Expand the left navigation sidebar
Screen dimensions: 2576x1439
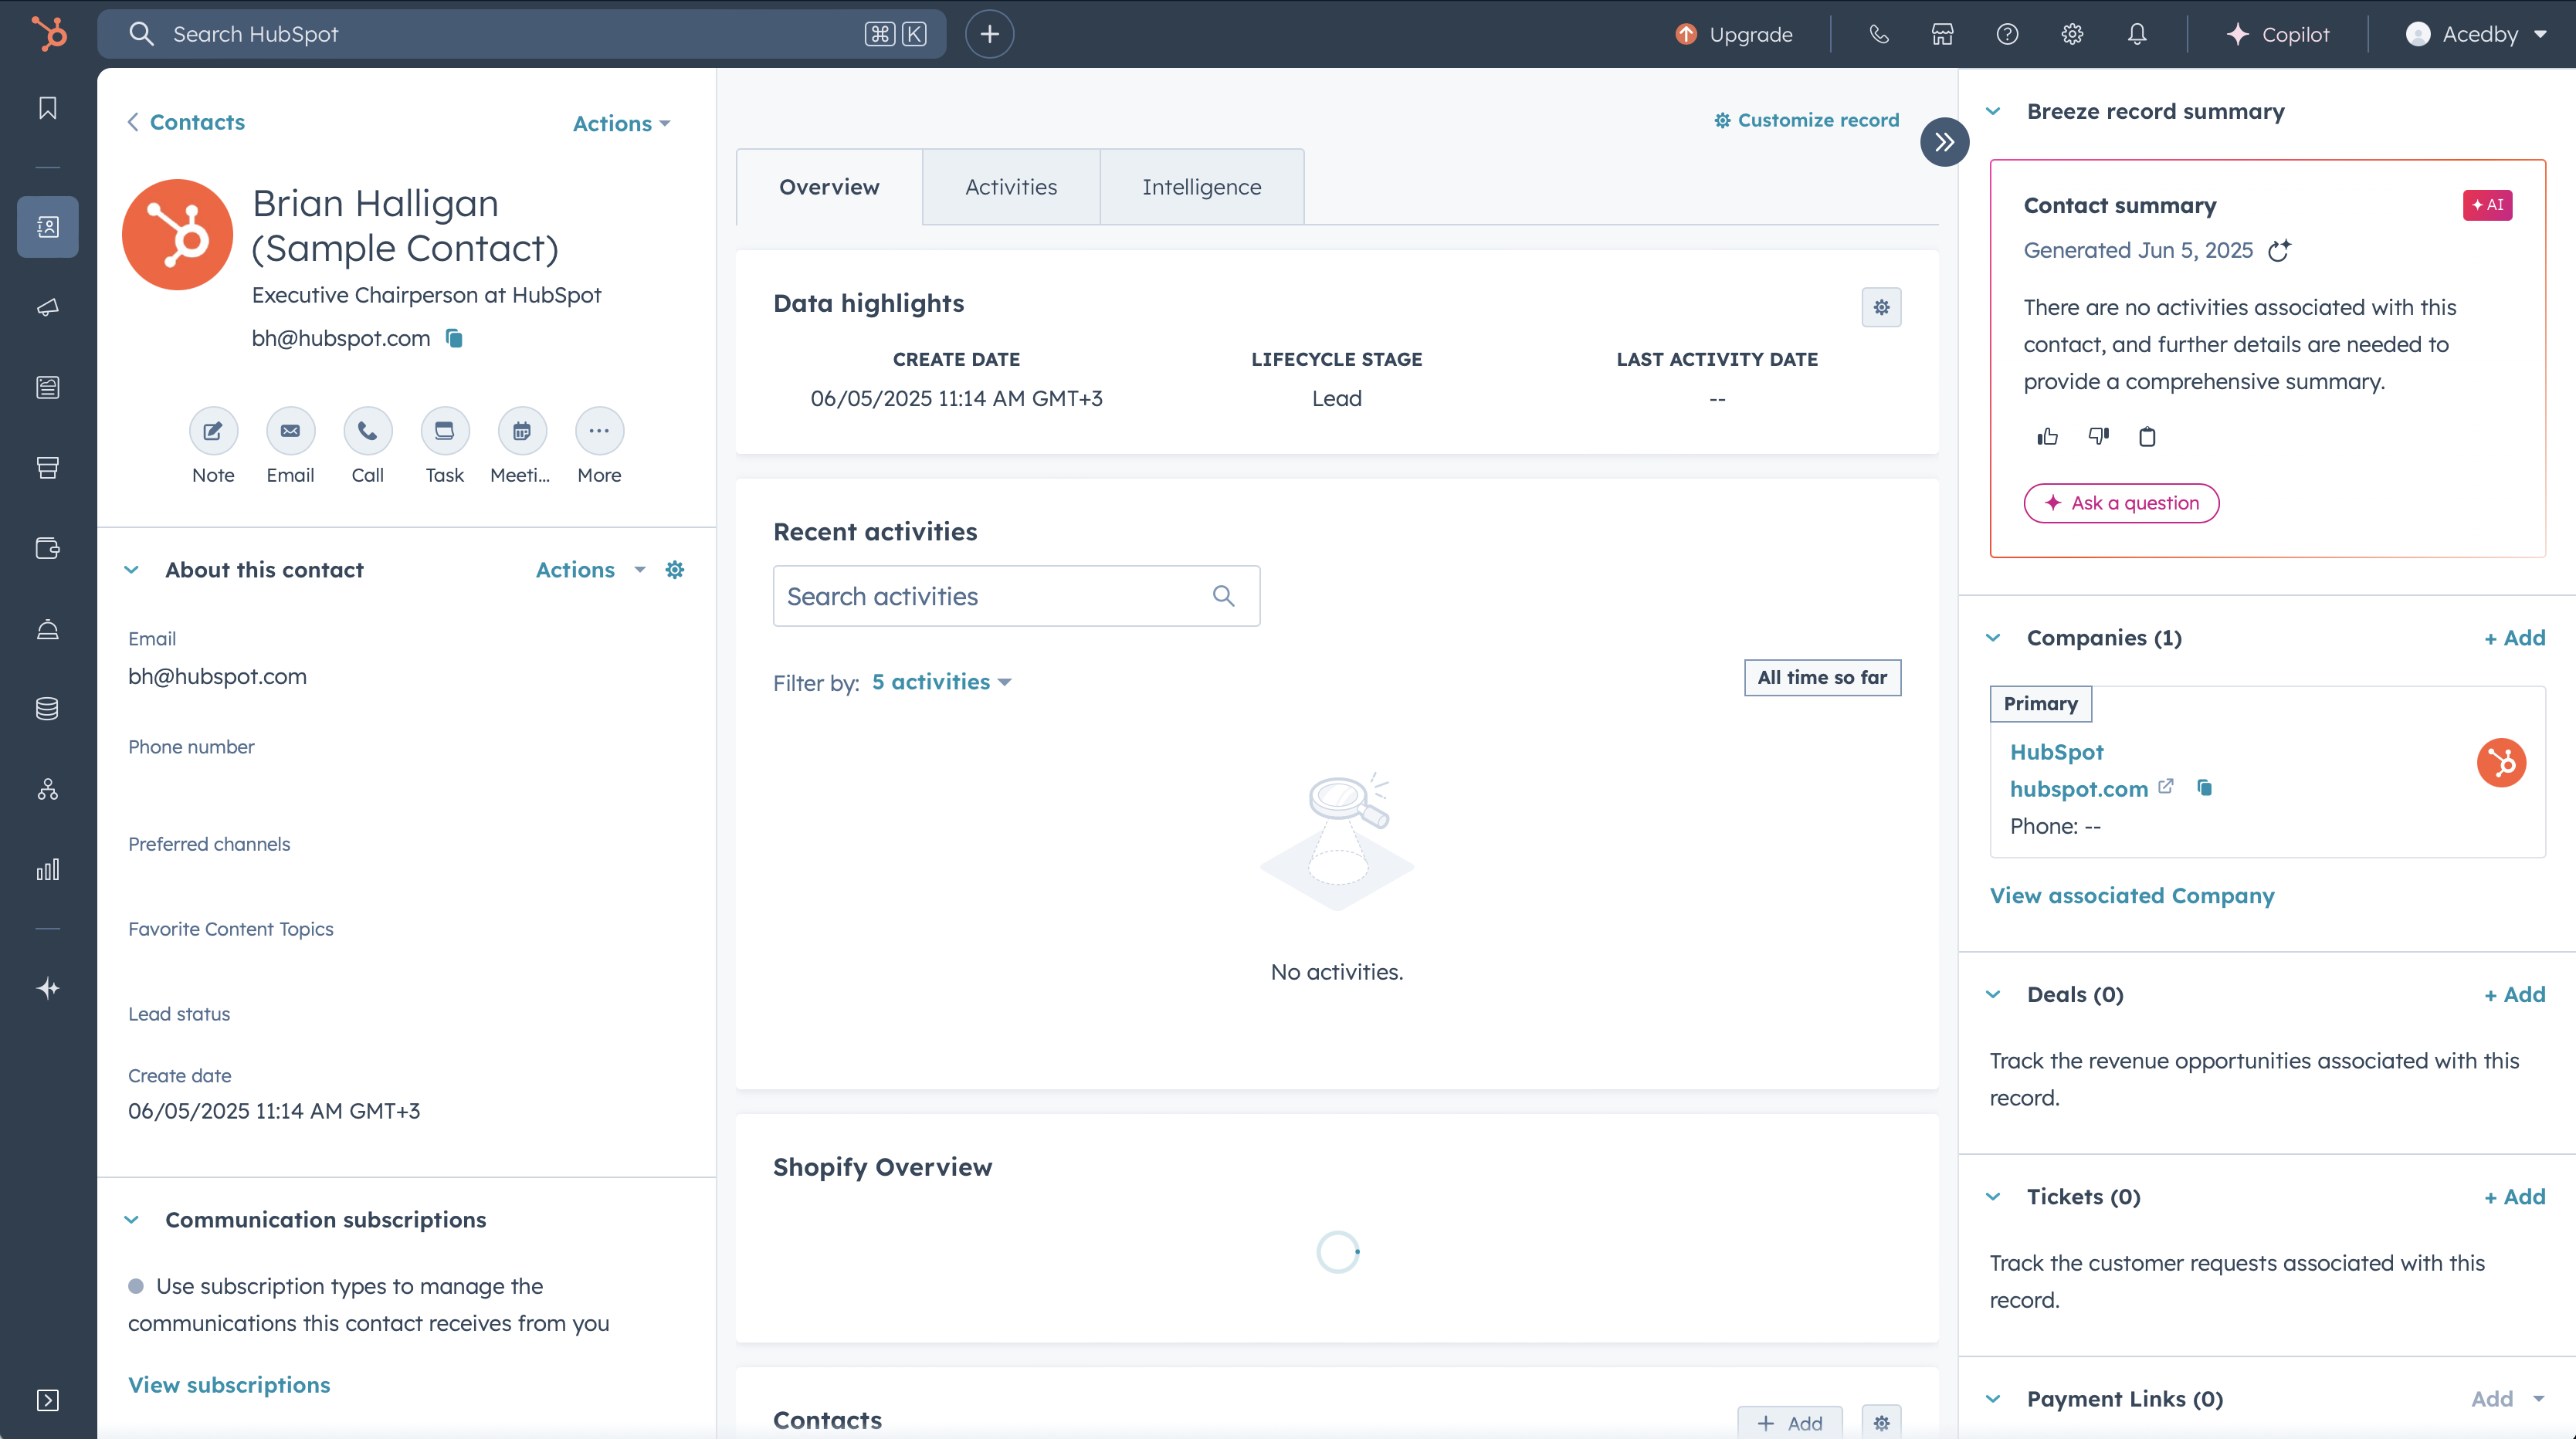(x=48, y=1400)
